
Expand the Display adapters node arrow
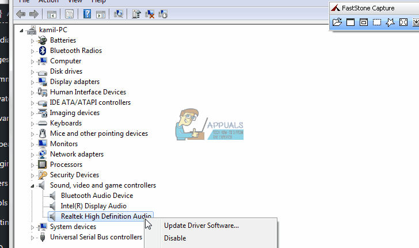(x=32, y=82)
